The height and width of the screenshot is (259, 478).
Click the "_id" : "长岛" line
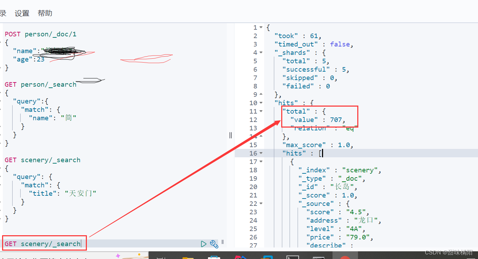point(328,187)
